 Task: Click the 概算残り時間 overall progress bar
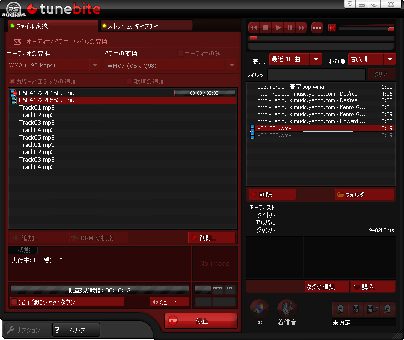pyautogui.click(x=100, y=291)
